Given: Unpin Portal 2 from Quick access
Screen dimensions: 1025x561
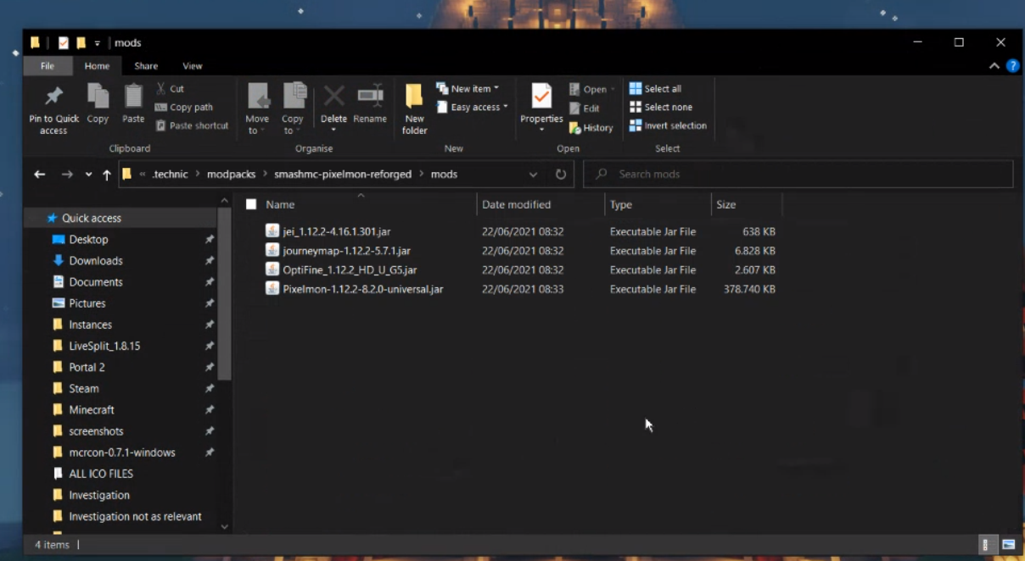Looking at the screenshot, I should 210,367.
